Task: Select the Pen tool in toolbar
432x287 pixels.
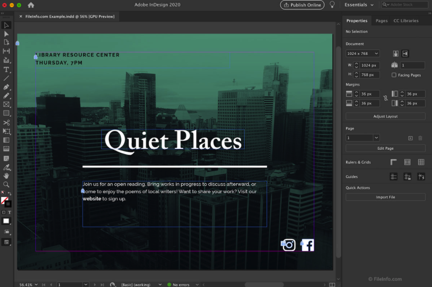Action: click(x=6, y=87)
